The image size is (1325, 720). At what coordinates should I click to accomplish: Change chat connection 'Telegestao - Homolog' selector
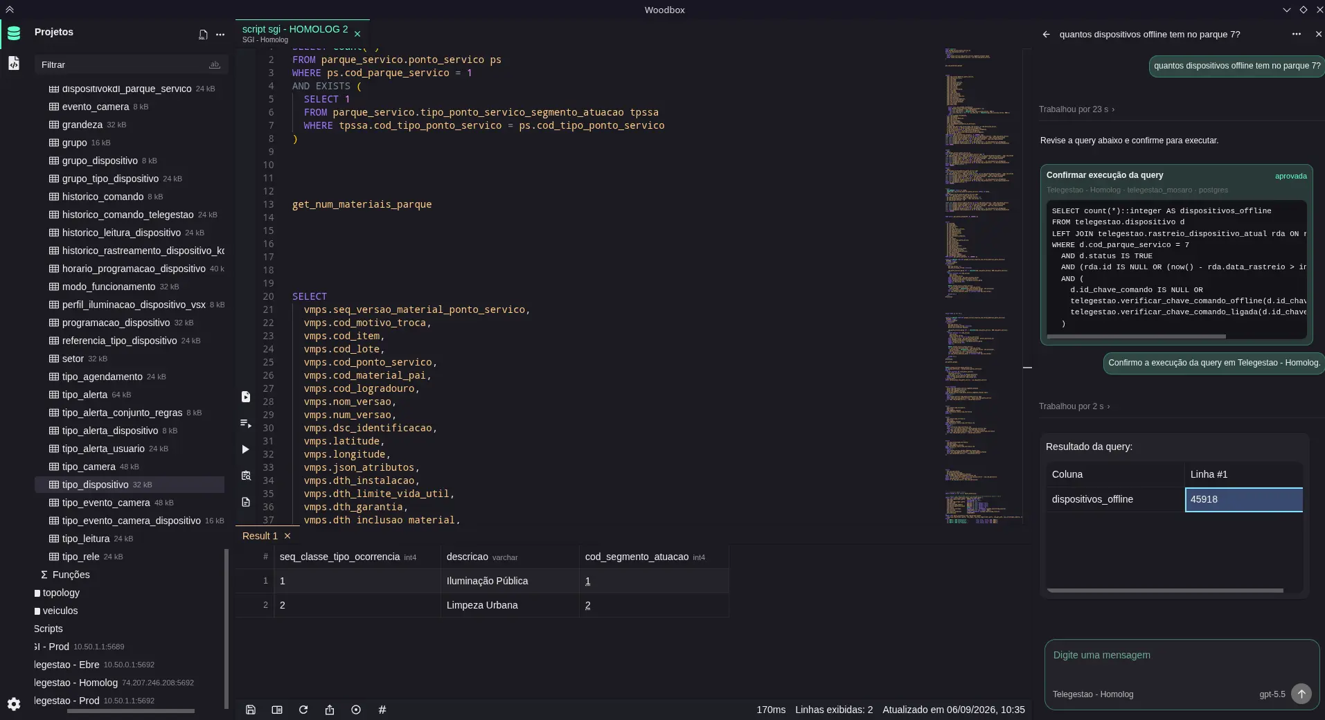[1093, 694]
